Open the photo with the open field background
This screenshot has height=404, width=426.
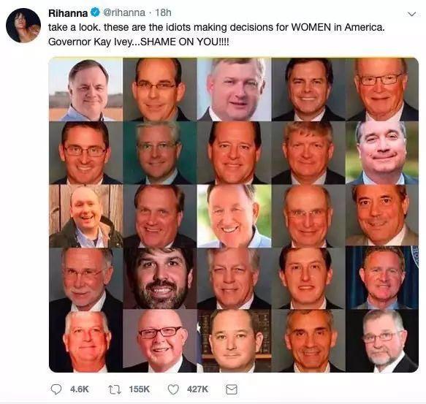click(x=85, y=89)
